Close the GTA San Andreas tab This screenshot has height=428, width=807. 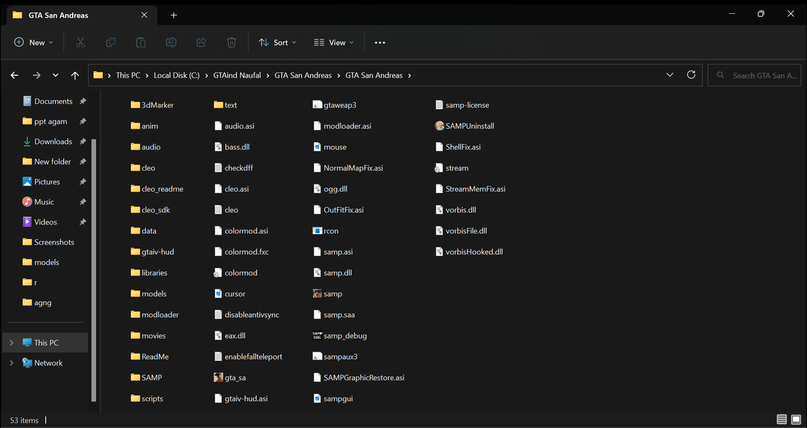point(144,15)
